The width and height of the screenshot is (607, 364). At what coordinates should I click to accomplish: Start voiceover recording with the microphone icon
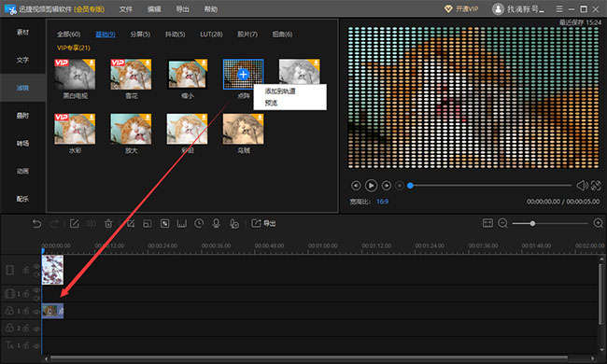click(216, 224)
